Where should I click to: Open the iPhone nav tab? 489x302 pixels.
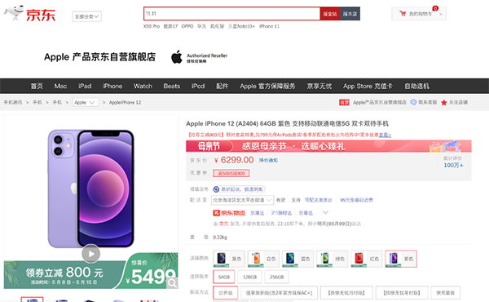pyautogui.click(x=112, y=86)
